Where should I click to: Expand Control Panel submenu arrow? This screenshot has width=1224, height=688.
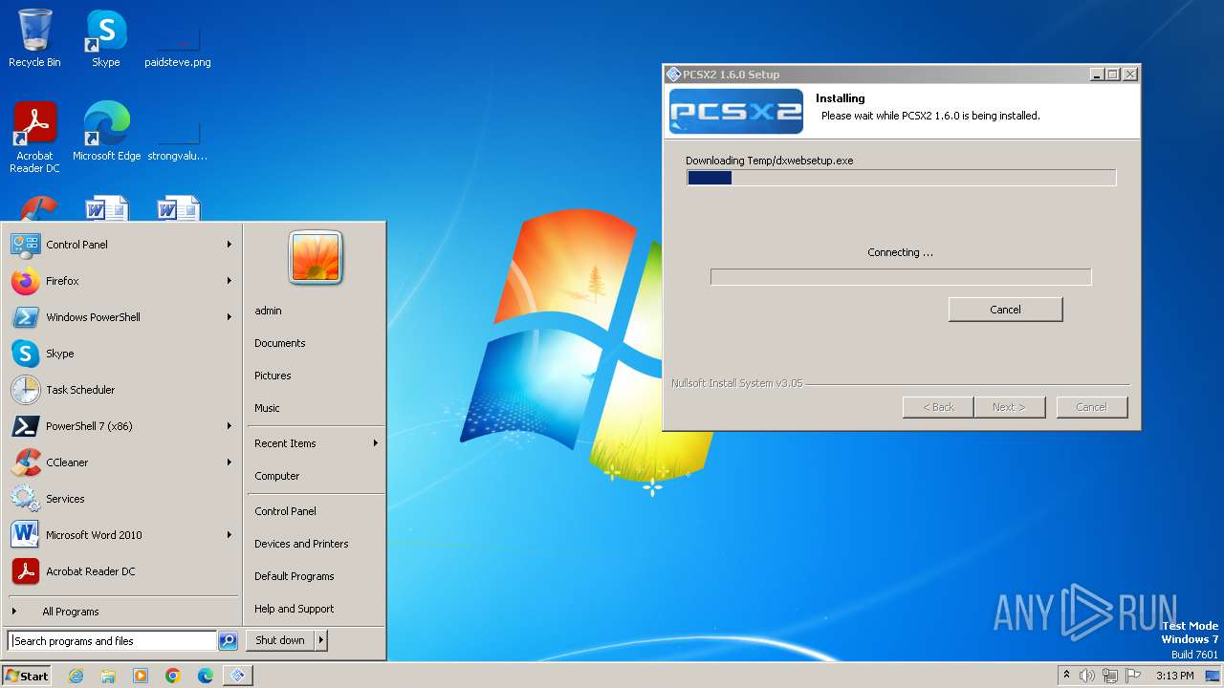click(229, 245)
